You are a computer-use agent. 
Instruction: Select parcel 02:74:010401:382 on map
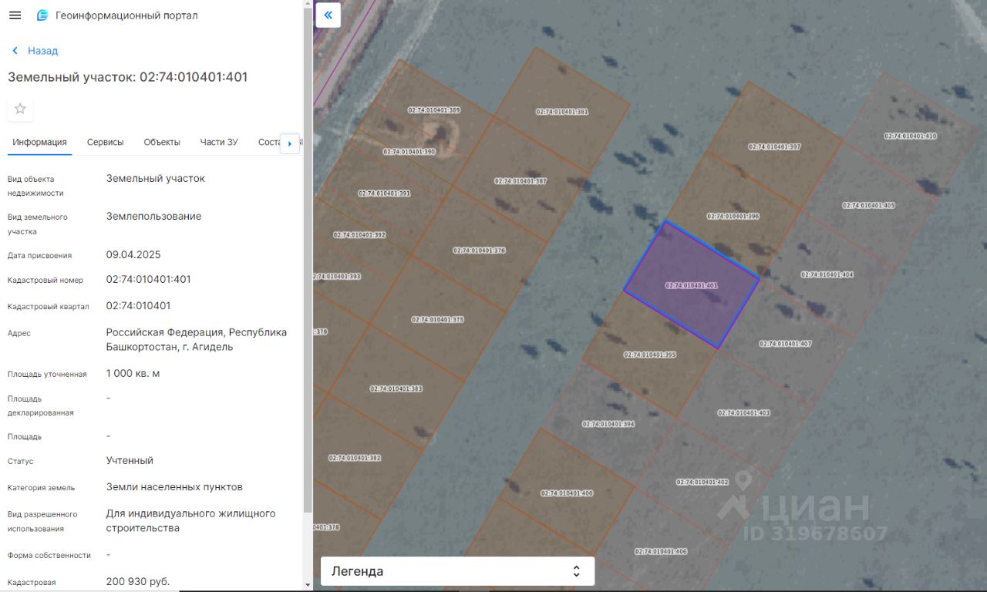pos(355,458)
